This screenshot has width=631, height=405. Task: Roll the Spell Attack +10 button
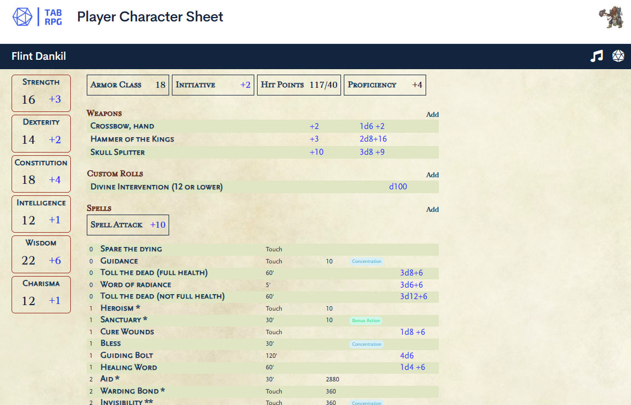coord(127,224)
